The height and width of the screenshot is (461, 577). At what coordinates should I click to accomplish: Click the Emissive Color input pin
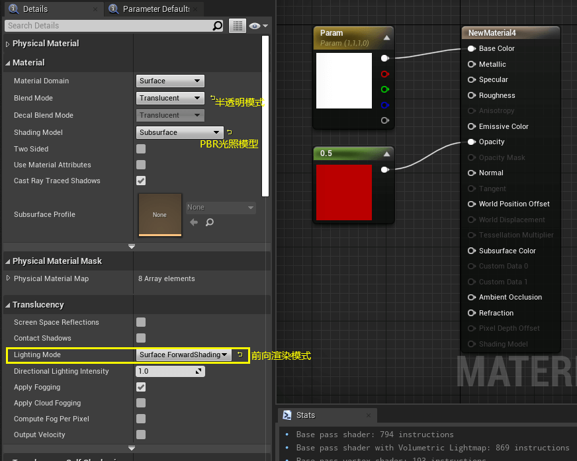click(x=471, y=126)
